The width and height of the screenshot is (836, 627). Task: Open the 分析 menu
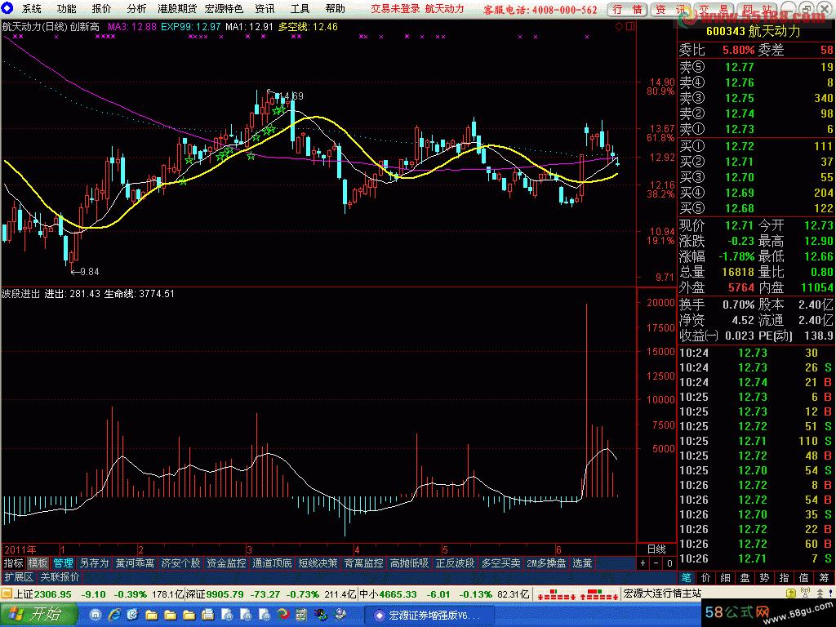(x=137, y=9)
